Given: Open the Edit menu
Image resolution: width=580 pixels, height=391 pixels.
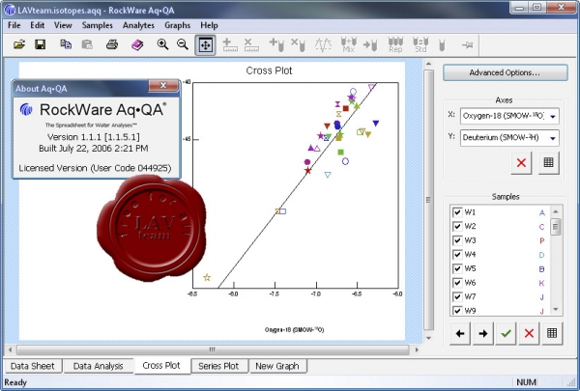Looking at the screenshot, I should coord(38,25).
